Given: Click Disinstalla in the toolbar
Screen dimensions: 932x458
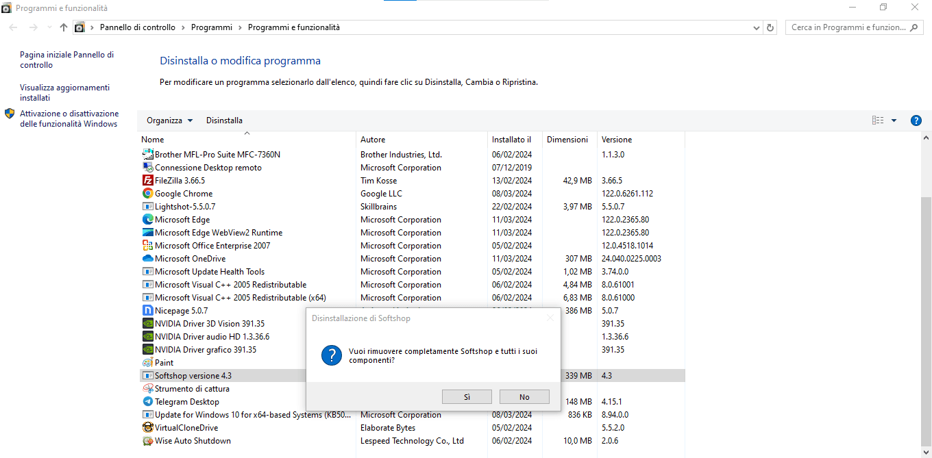Looking at the screenshot, I should click(x=224, y=120).
